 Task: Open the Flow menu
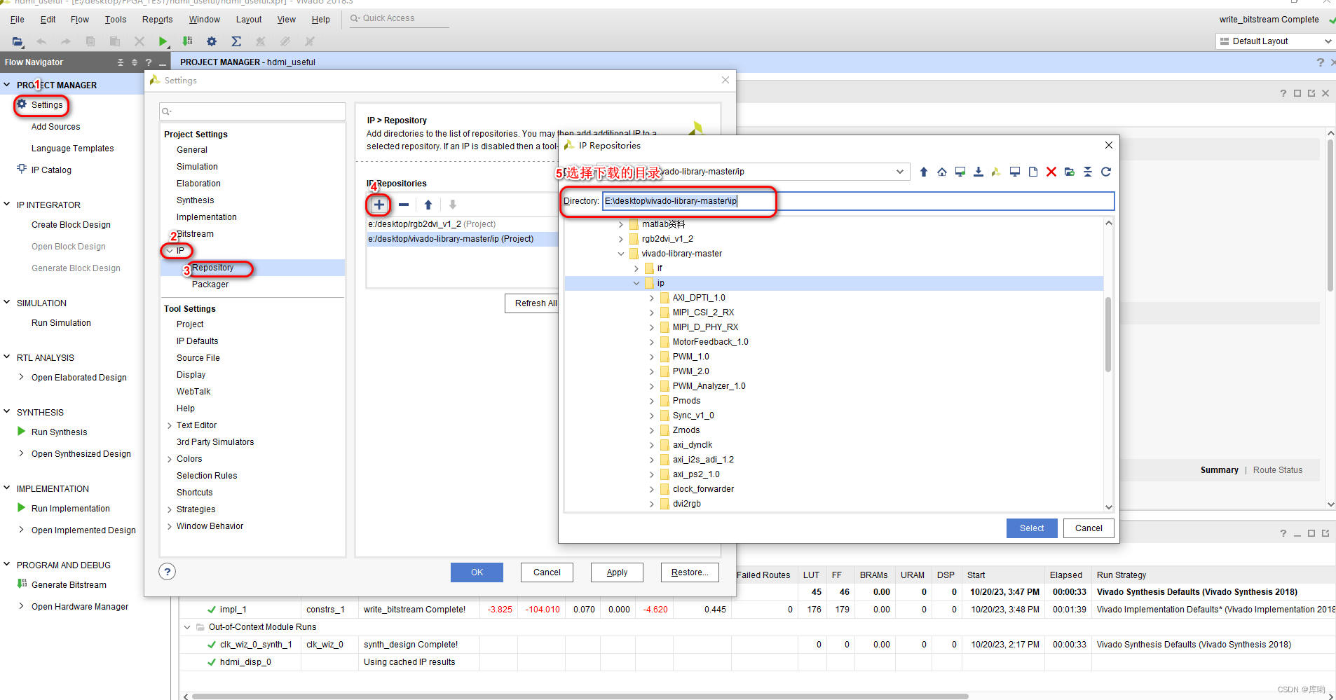80,20
